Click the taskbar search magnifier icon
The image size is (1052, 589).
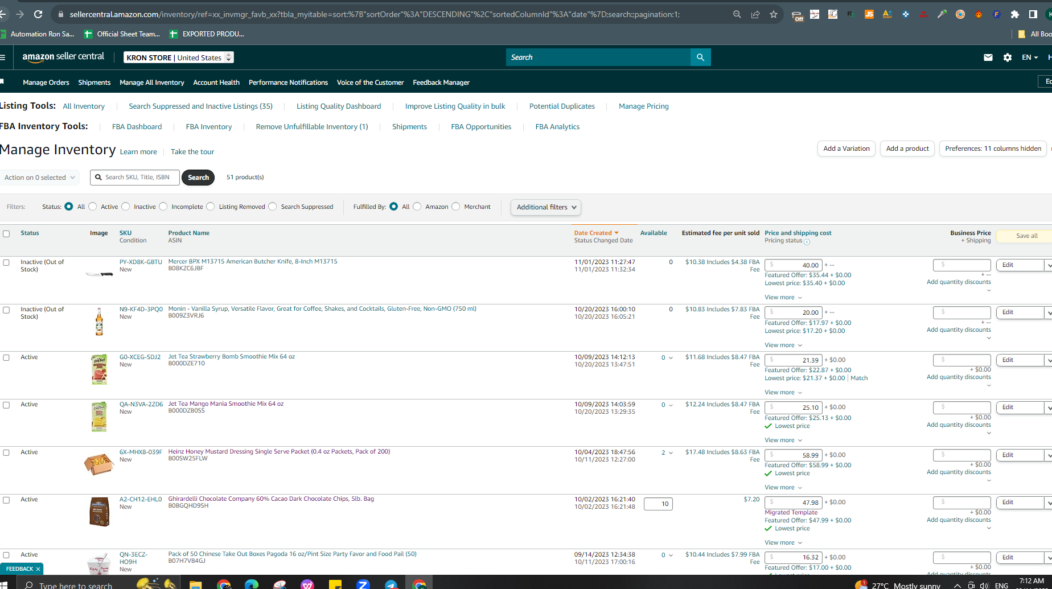[x=28, y=585]
